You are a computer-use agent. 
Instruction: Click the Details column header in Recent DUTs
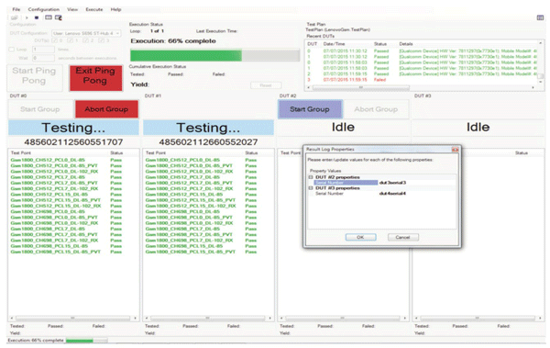click(406, 44)
